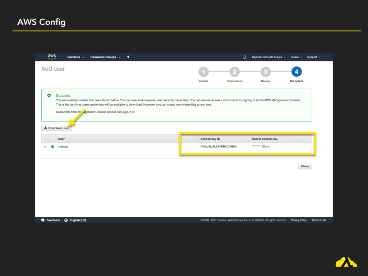Open the Support menu
The image size is (368, 276).
tap(313, 57)
